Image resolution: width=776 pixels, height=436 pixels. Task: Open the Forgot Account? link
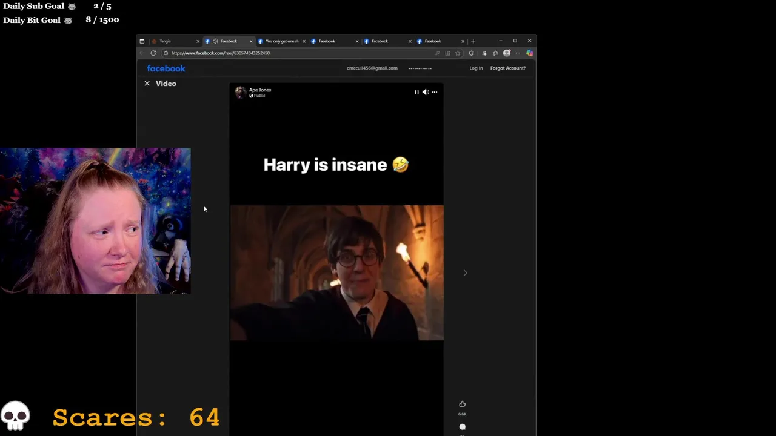pyautogui.click(x=508, y=68)
